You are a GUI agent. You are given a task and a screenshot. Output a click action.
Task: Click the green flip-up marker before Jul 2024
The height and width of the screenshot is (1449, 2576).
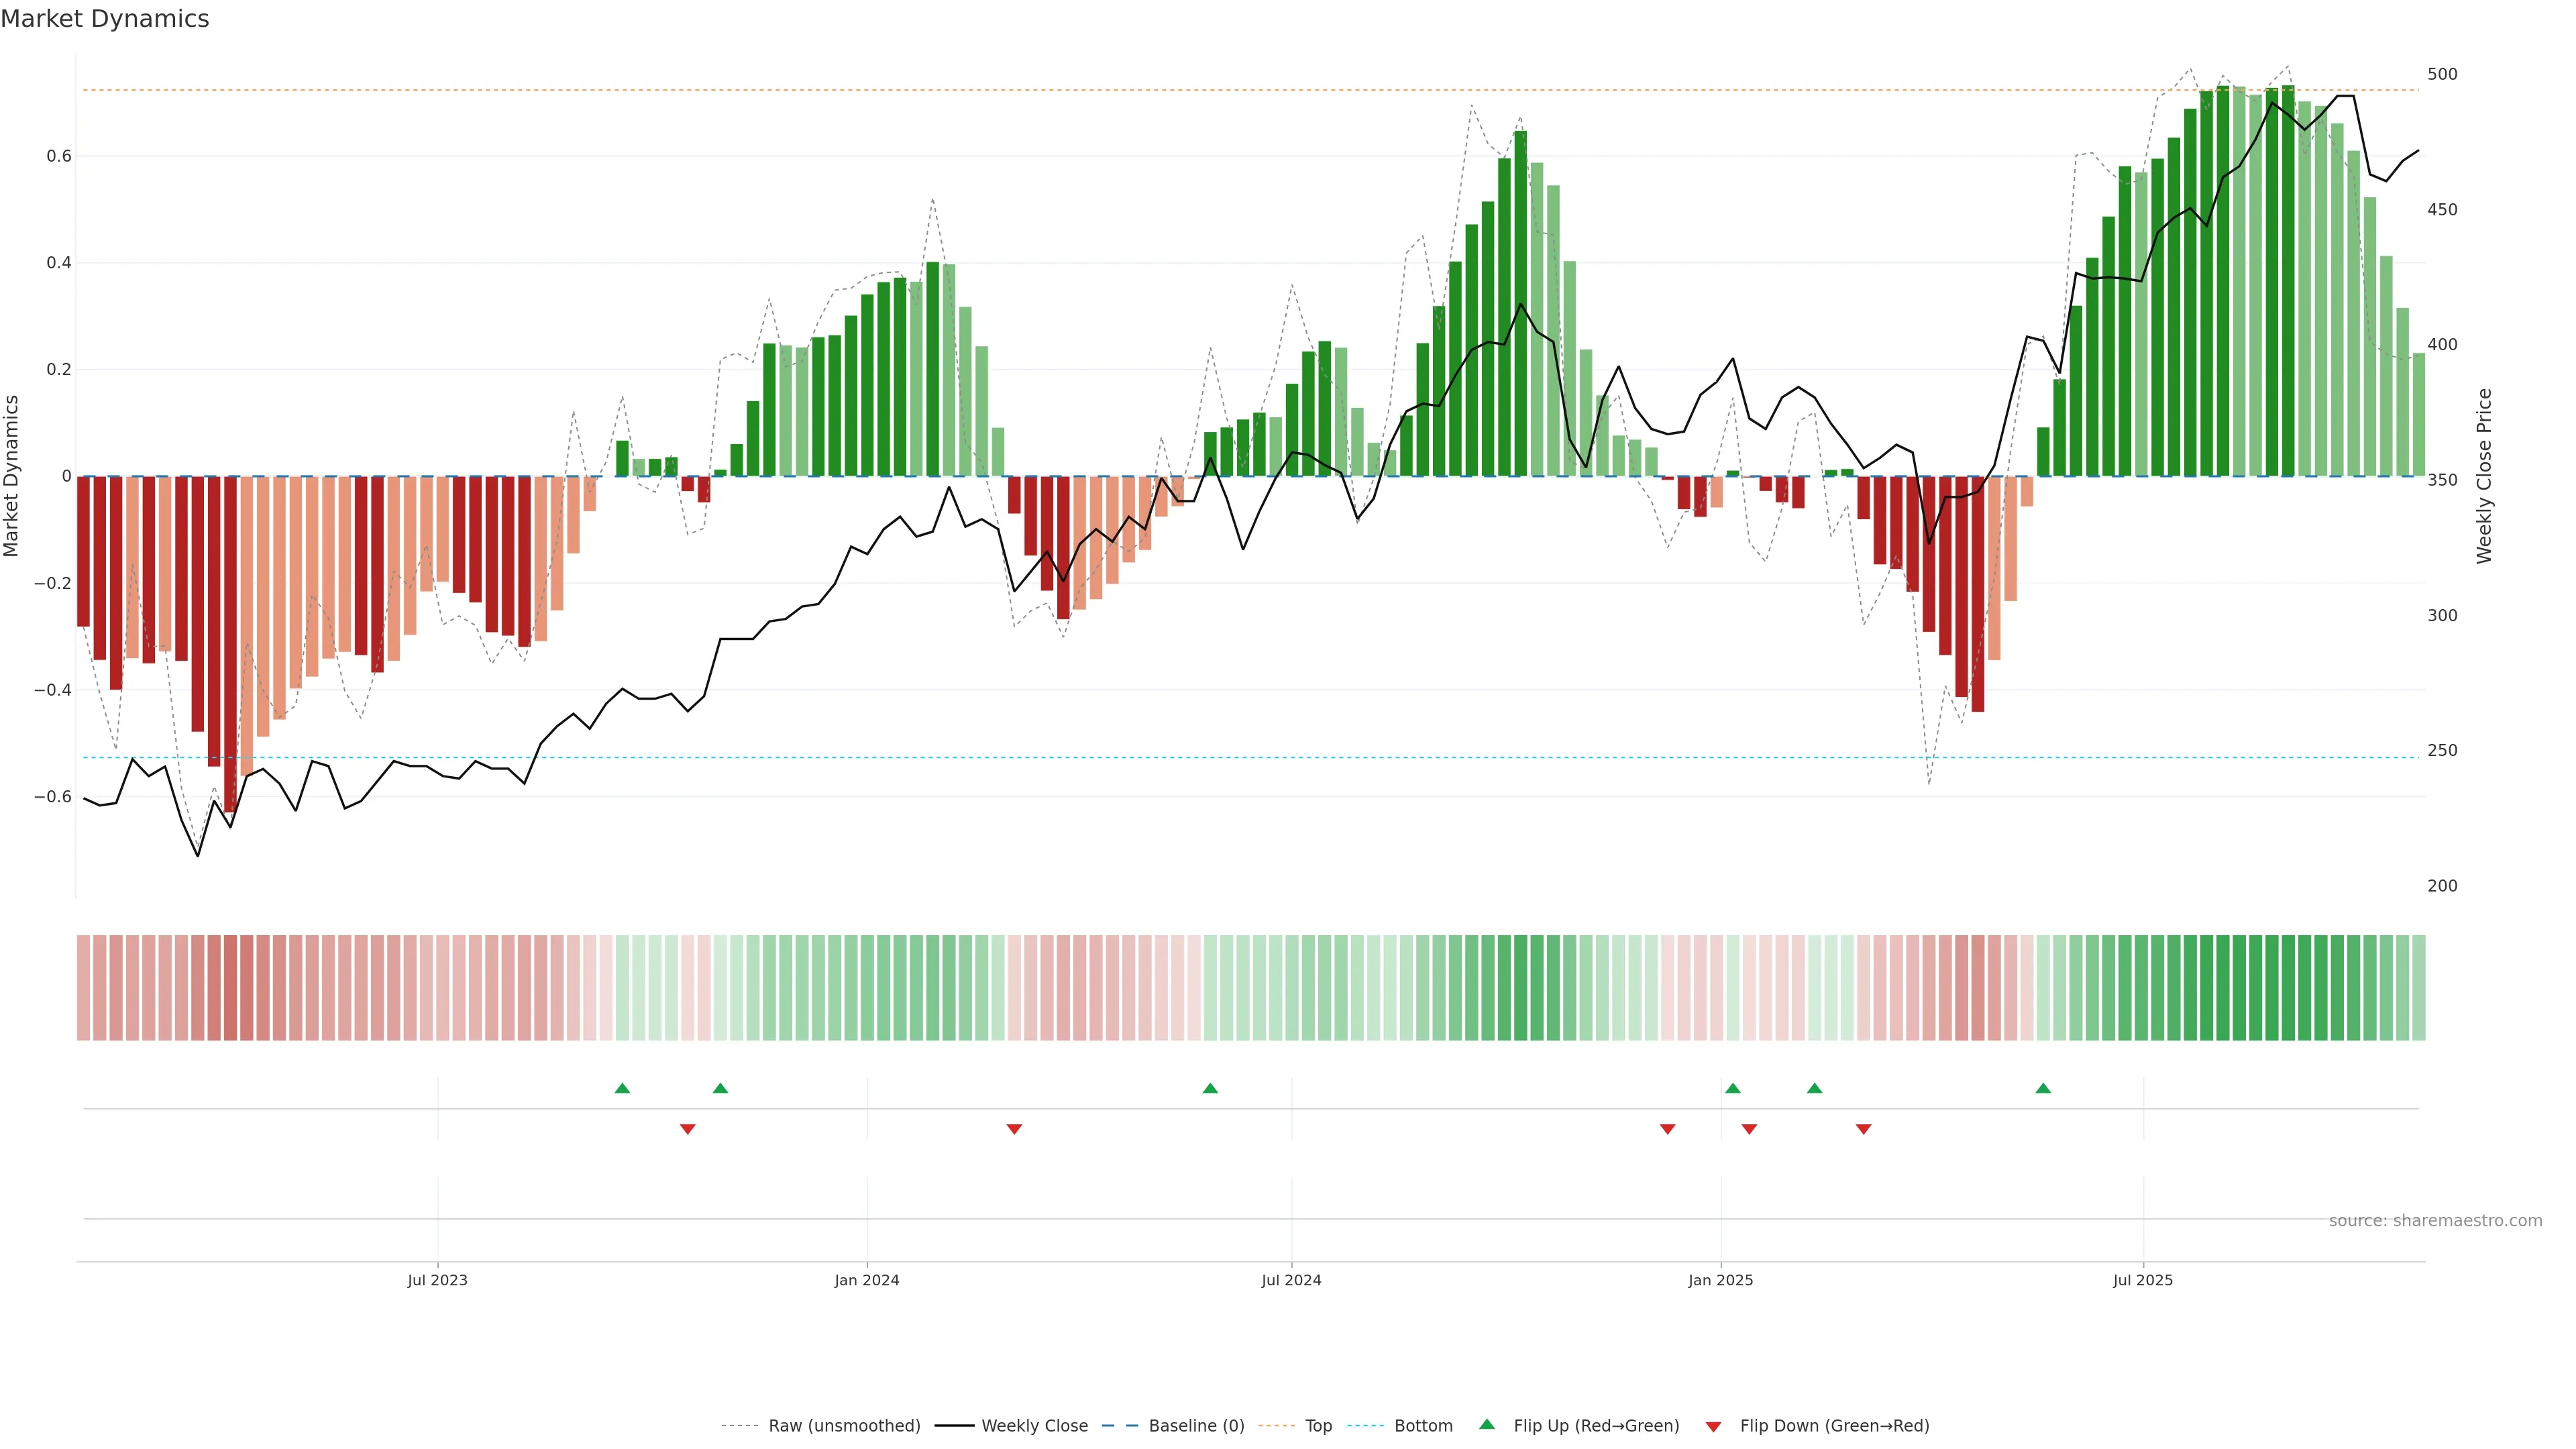pyautogui.click(x=1210, y=1088)
